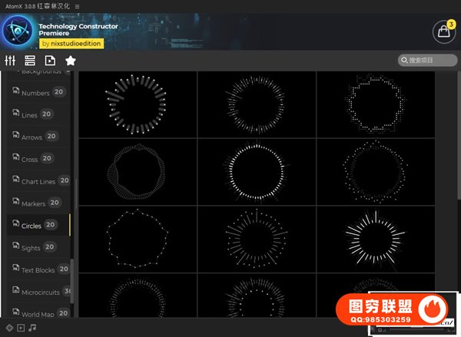Open the Lines category

pos(29,115)
